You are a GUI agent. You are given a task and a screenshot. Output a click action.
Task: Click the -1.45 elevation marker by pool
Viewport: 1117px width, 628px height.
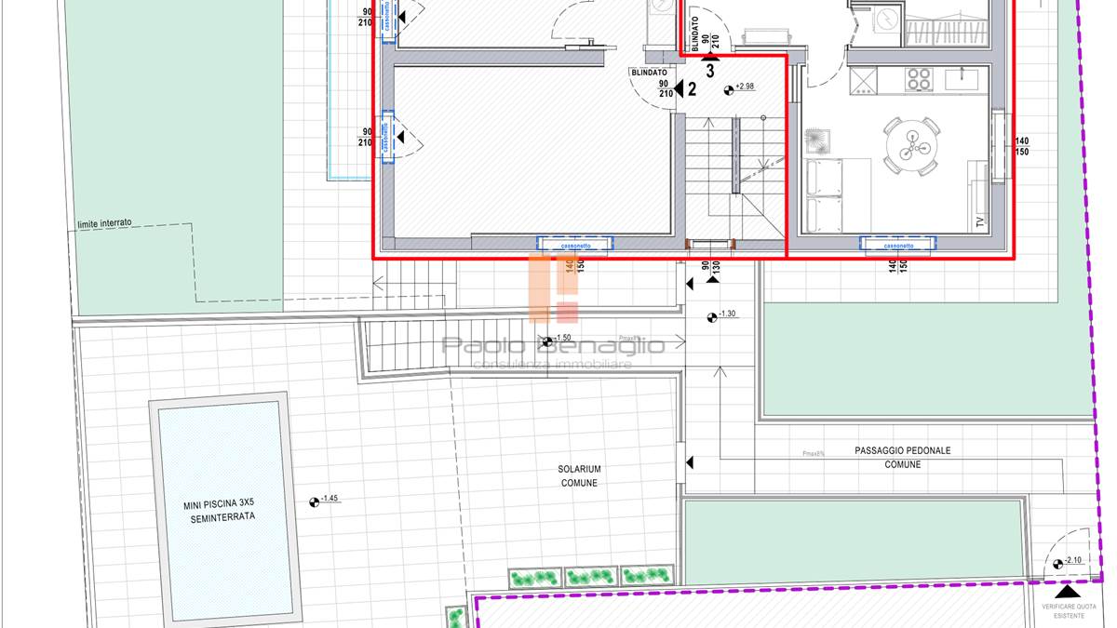[314, 501]
